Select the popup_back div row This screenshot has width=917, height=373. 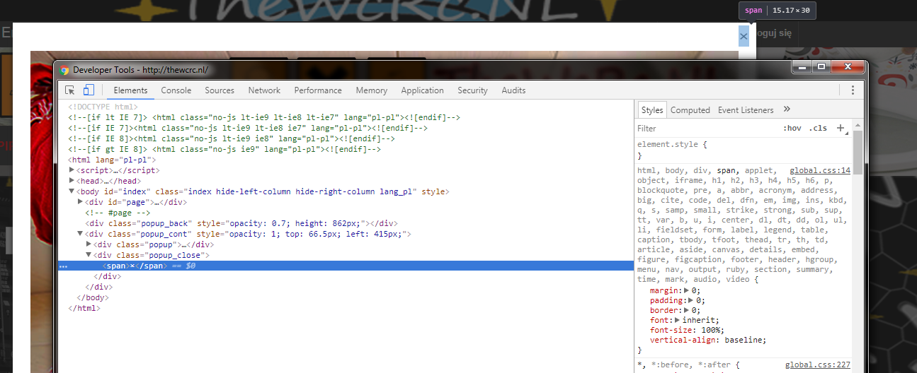(346, 223)
